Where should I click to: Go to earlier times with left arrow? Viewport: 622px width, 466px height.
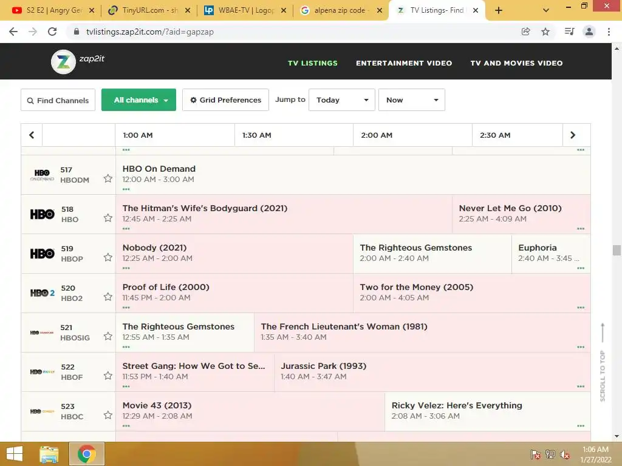pyautogui.click(x=32, y=135)
